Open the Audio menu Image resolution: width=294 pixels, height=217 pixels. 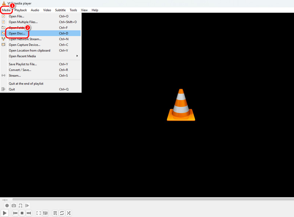click(35, 10)
